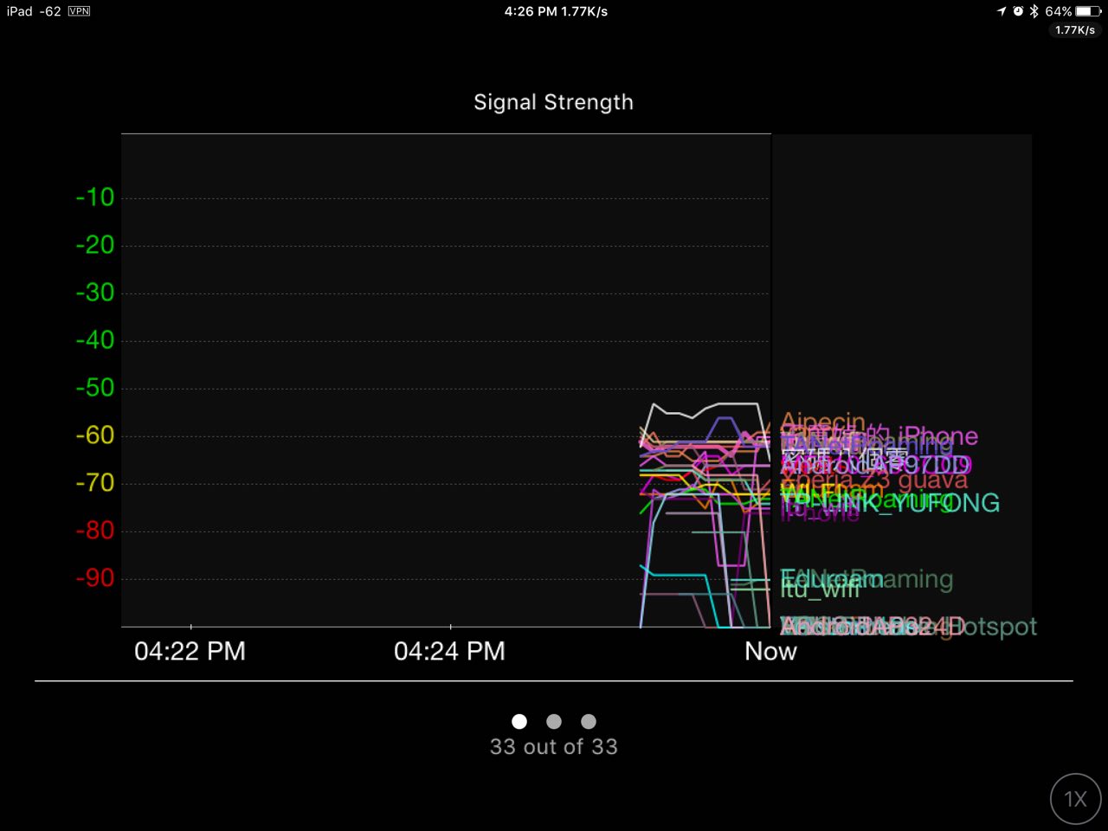Tap the 04:24 PM time axis label

(450, 651)
